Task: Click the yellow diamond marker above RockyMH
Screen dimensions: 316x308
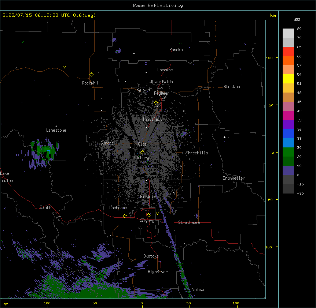Action: click(x=91, y=75)
